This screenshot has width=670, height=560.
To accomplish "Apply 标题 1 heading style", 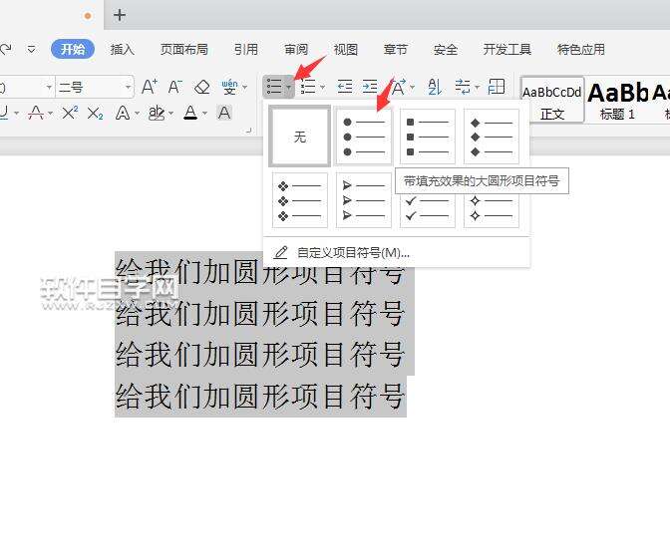I will (618, 101).
